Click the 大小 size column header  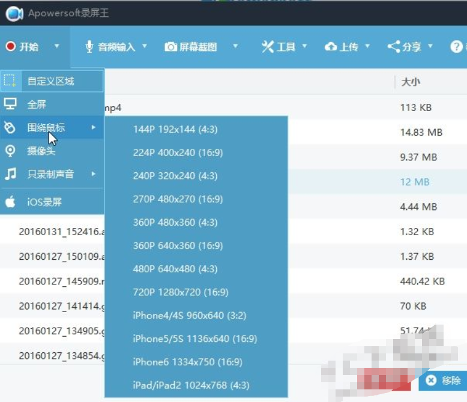point(411,82)
